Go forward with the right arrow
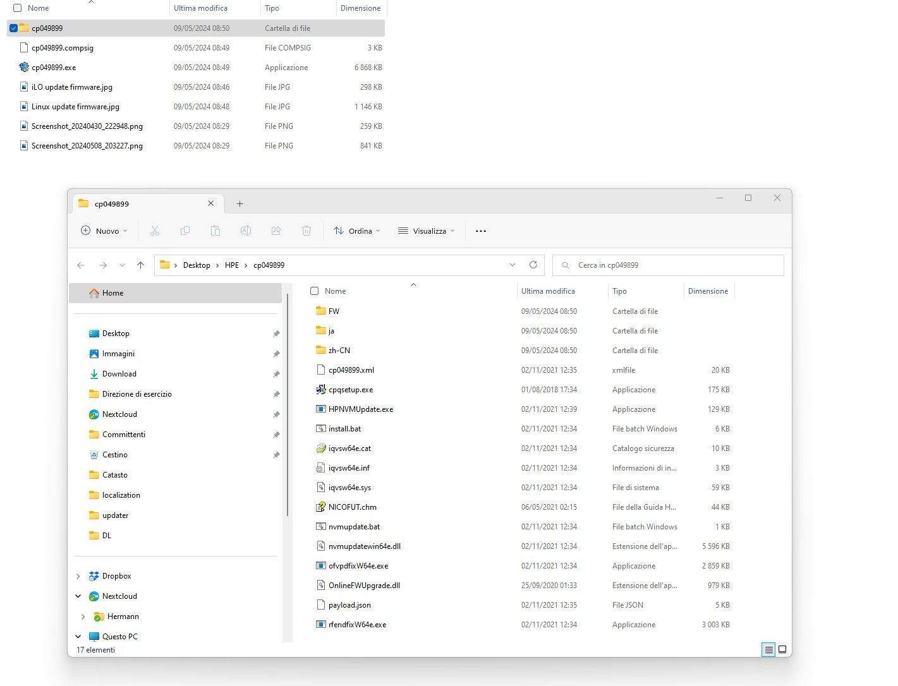This screenshot has height=686, width=898. point(103,265)
